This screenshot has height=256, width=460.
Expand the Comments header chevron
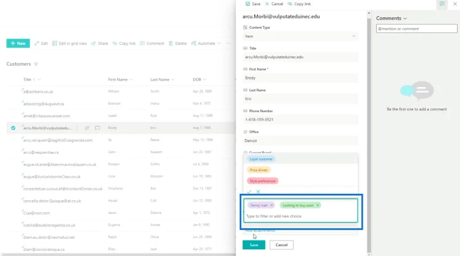point(405,18)
